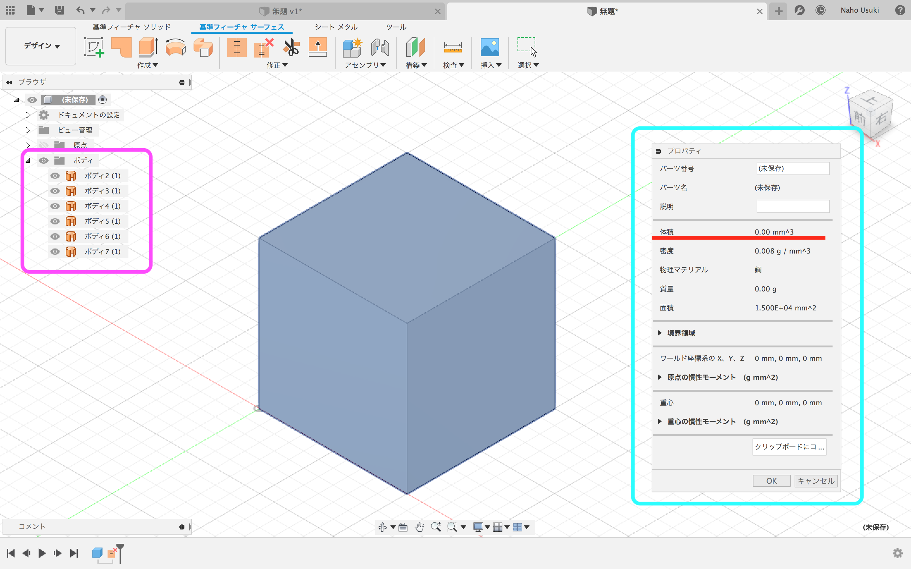Click the OK button in properties
Screen dimensions: 911x569
pos(771,480)
